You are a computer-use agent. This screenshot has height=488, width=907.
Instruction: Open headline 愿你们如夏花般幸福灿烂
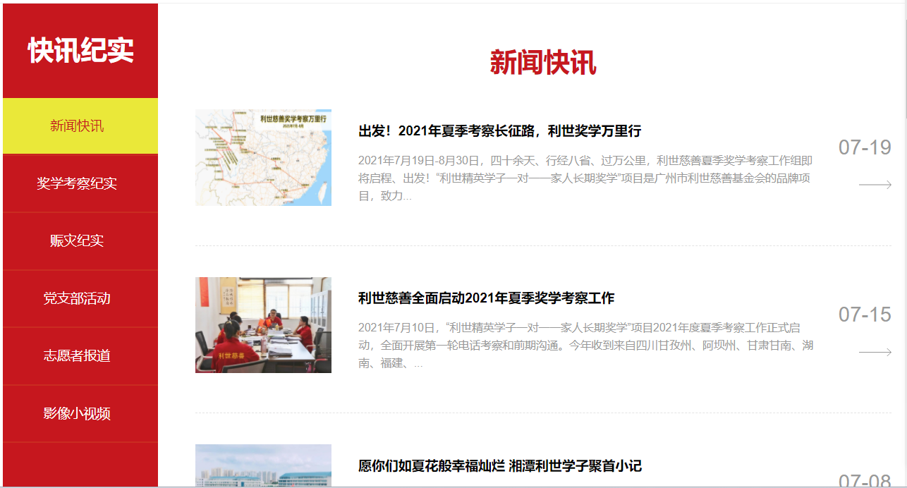[500, 466]
